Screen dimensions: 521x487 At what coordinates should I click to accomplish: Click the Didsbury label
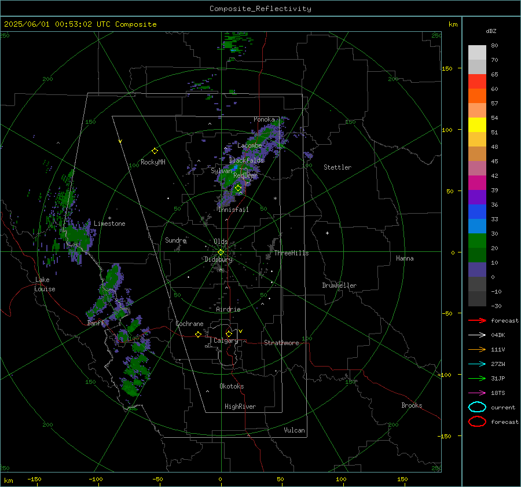[x=218, y=259]
